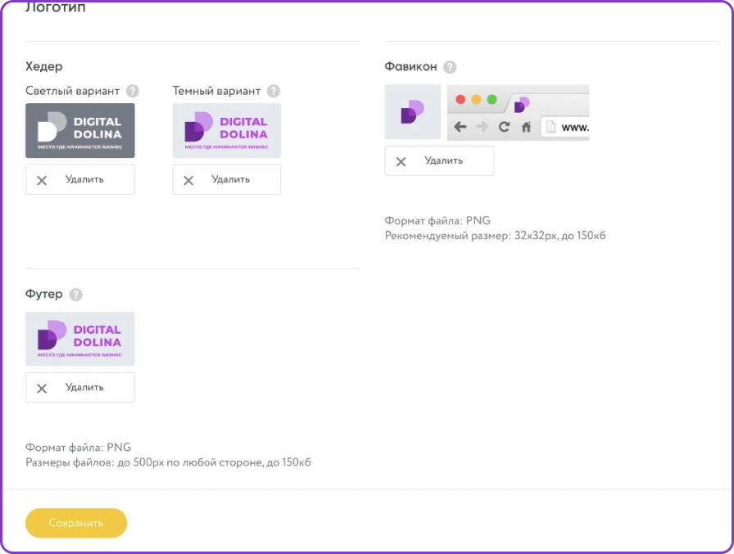Select the light variant header logo thumbnail
Screen dimensions: 734x554
(80, 130)
